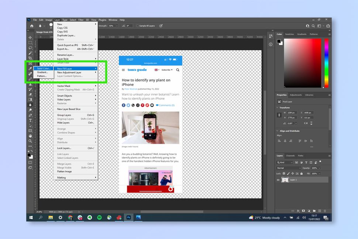
Task: Open the Opacity dropdown arrow
Action: coord(320,168)
